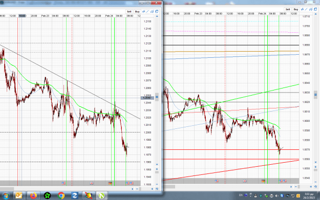
Task: Click the right chart vertical zoom slider handle
Action: coord(315,170)
